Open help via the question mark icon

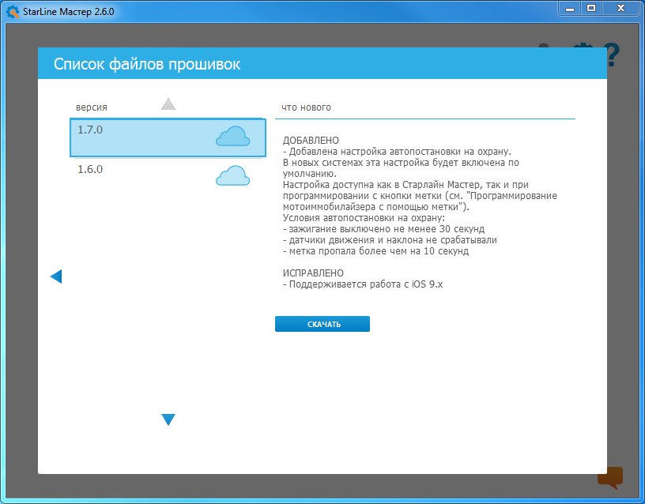611,55
